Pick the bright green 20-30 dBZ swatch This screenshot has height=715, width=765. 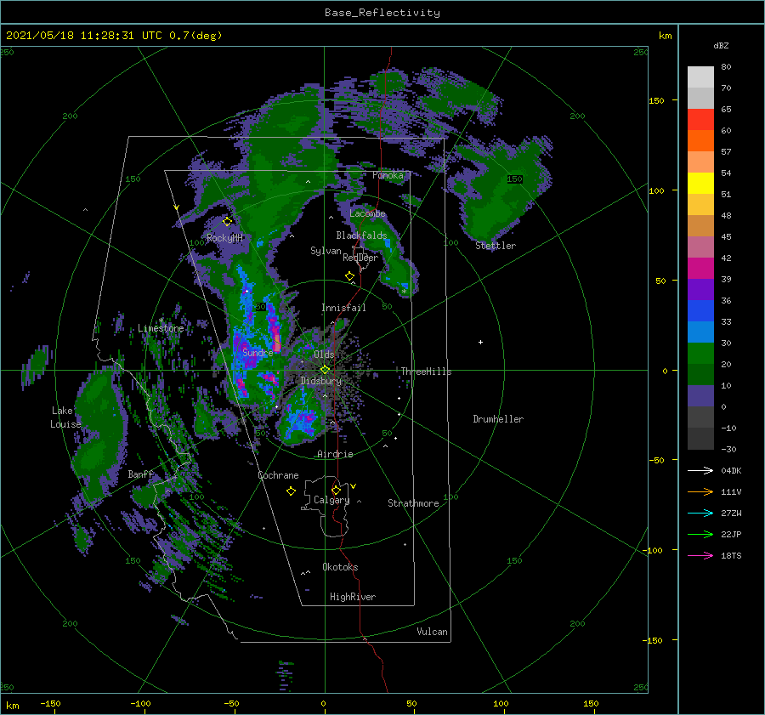point(700,353)
